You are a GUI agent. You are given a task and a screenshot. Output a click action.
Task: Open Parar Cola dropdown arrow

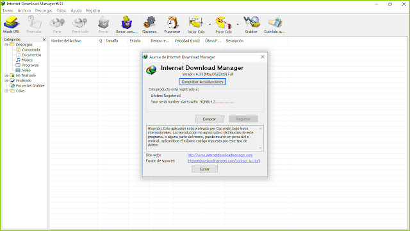tap(238, 24)
